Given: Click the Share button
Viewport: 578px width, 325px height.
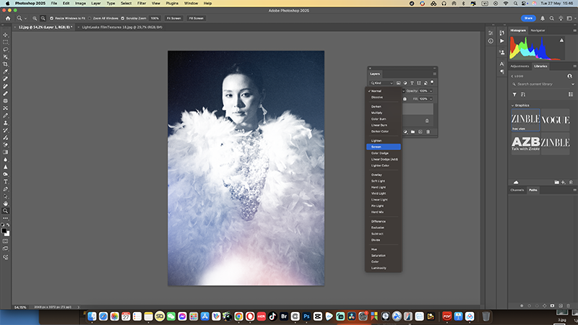Looking at the screenshot, I should (528, 17).
